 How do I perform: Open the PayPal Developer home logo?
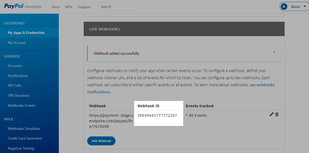click(x=23, y=6)
